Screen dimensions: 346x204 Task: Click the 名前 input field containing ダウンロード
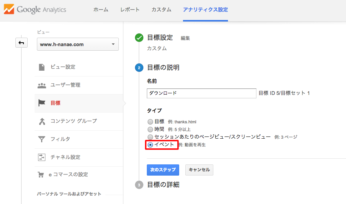pyautogui.click(x=201, y=93)
